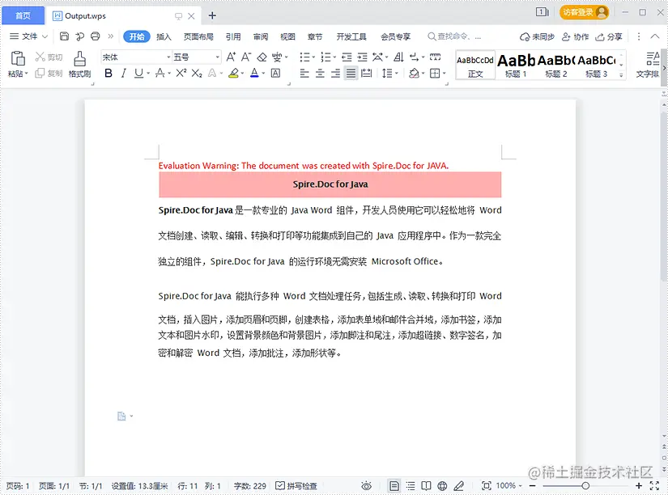Expand the font size dropdown
668x495 pixels.
219,57
